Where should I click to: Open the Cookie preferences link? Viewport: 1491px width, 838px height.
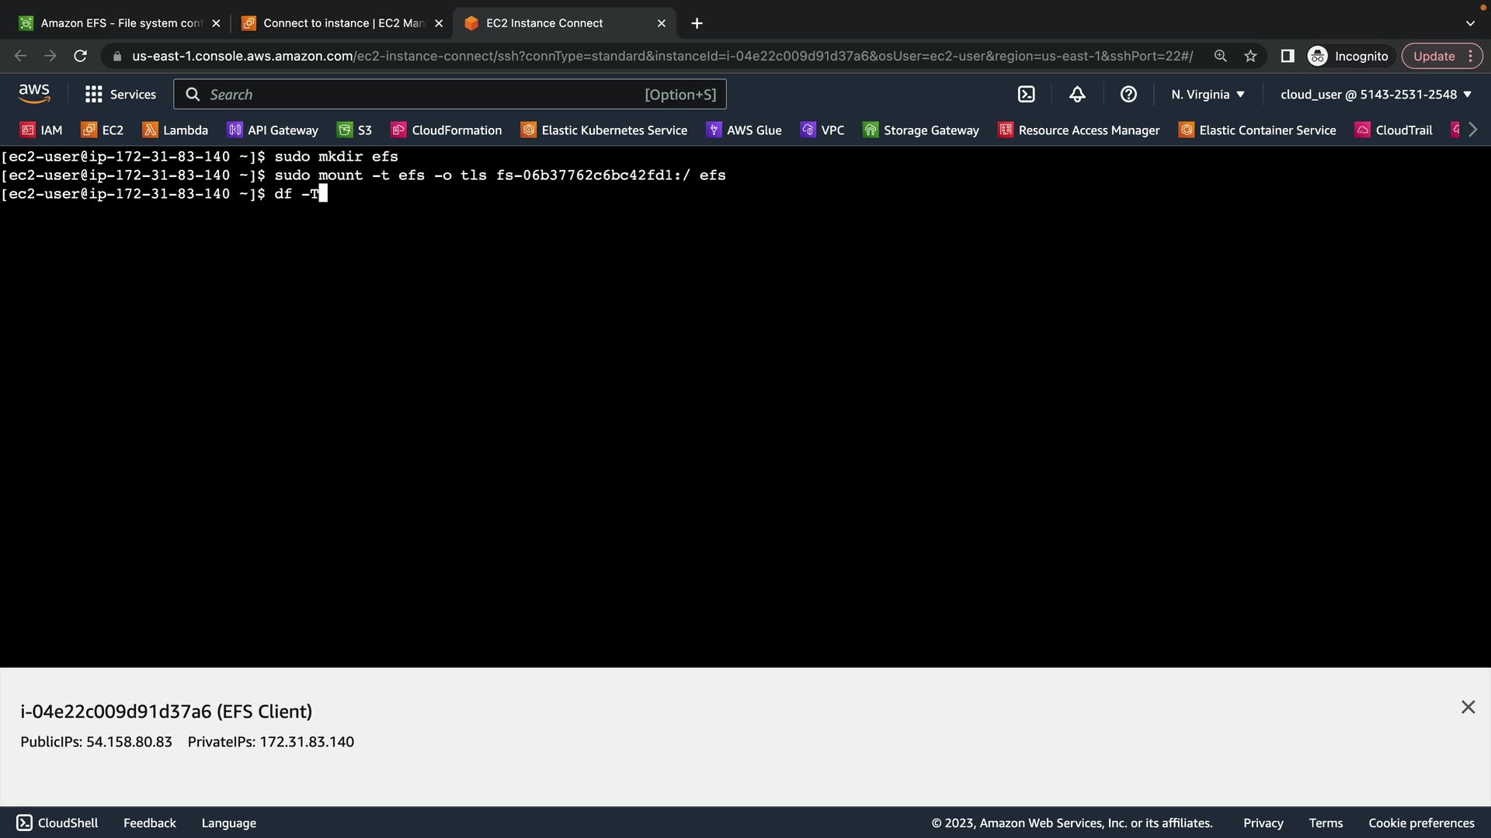[1421, 823]
